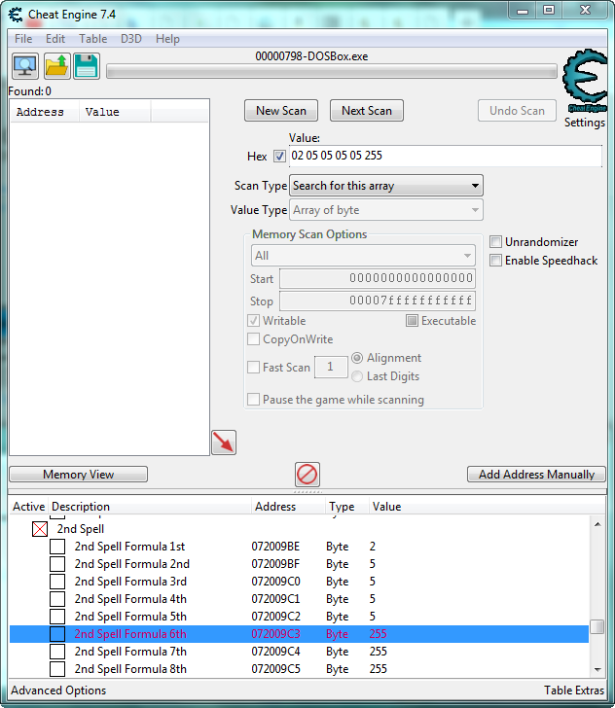Click the save floppy disk icon
615x708 pixels.
coord(86,66)
